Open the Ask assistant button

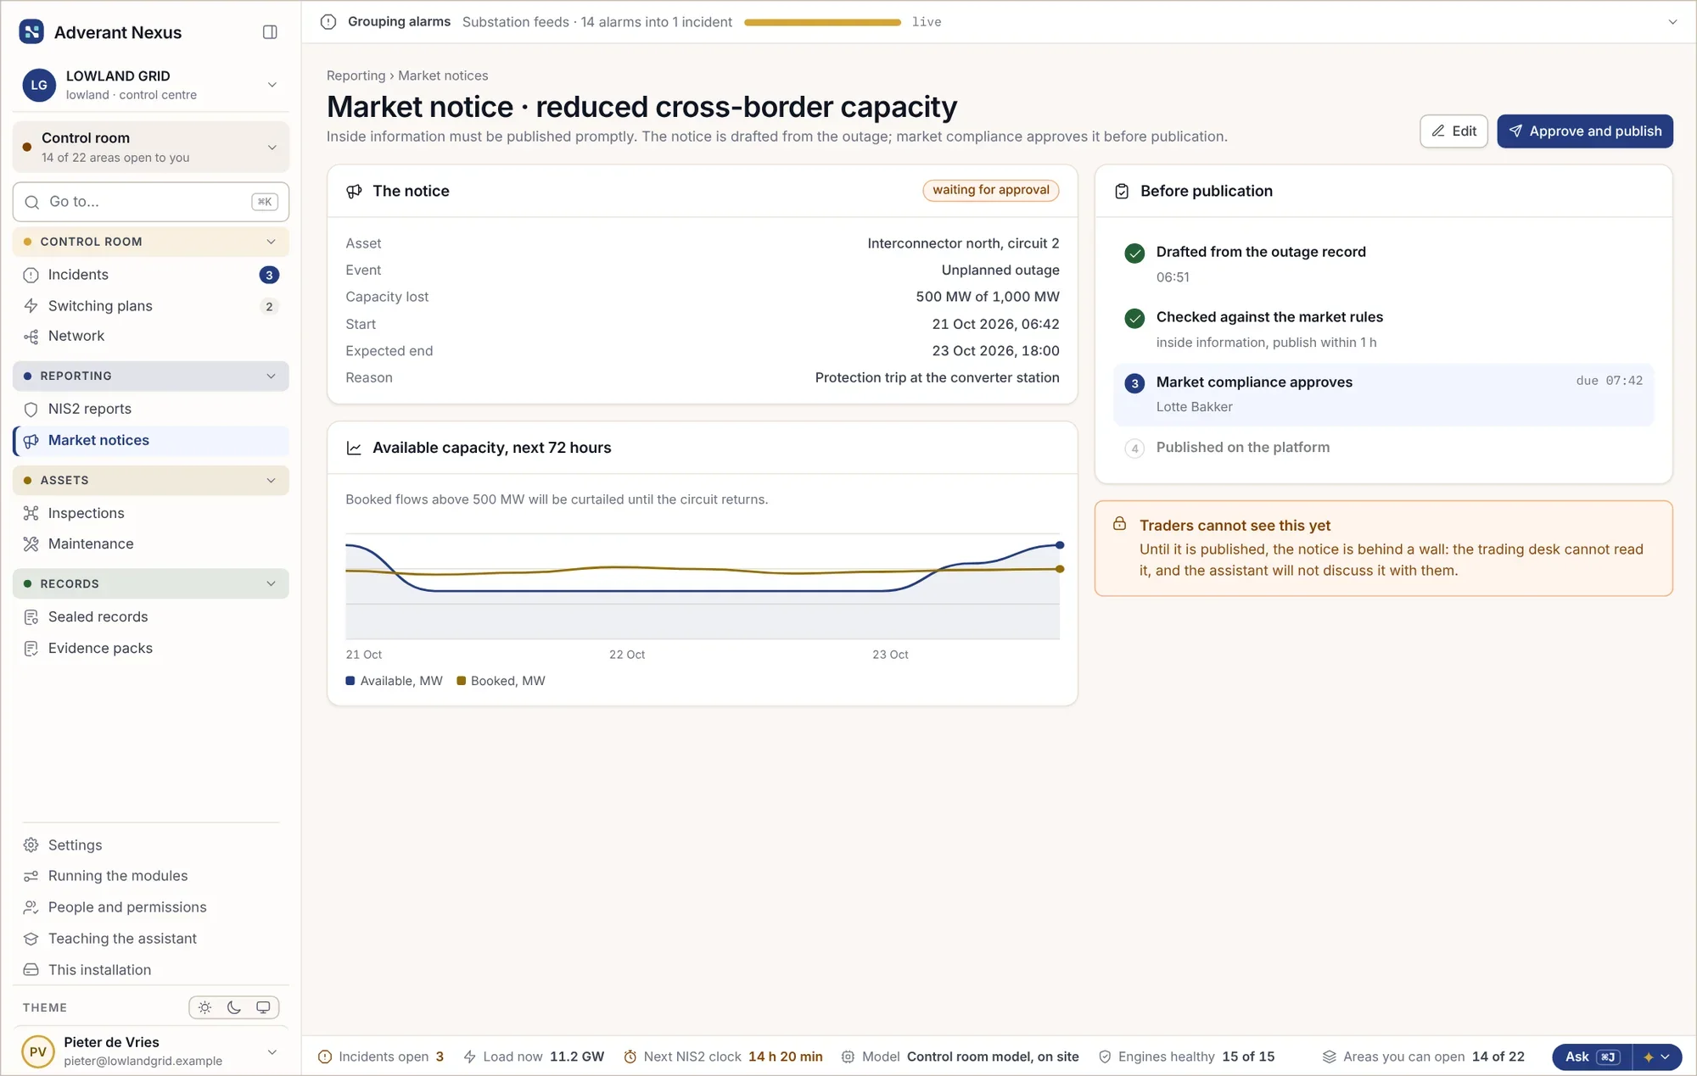(1592, 1057)
